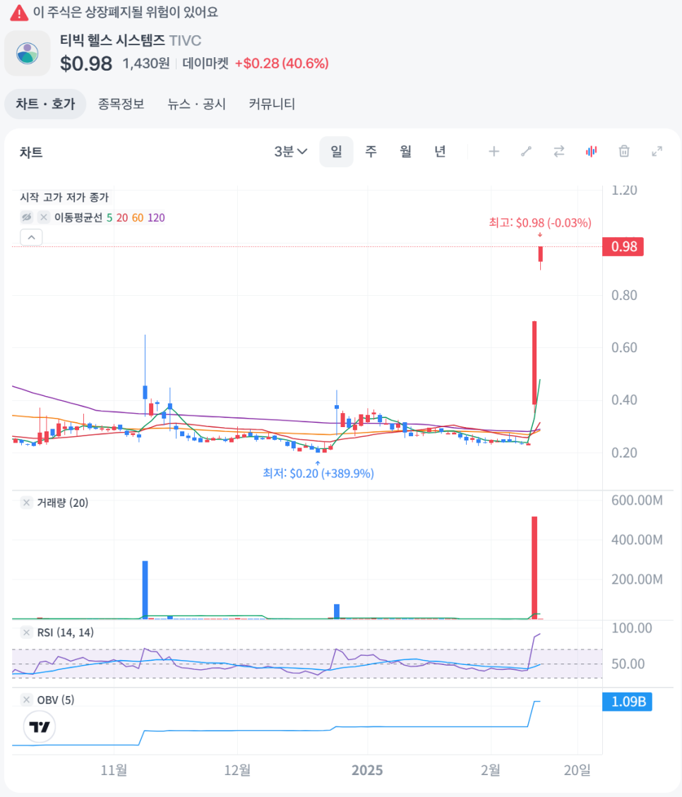Click the plus add indicator icon
Screen dimensions: 682x797
(494, 152)
